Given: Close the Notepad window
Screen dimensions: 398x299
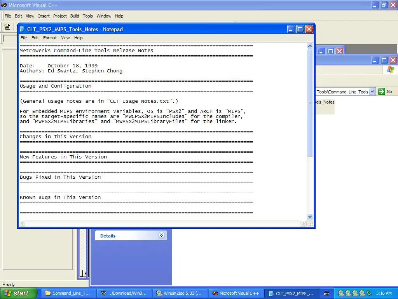Looking at the screenshot, I should [x=309, y=29].
